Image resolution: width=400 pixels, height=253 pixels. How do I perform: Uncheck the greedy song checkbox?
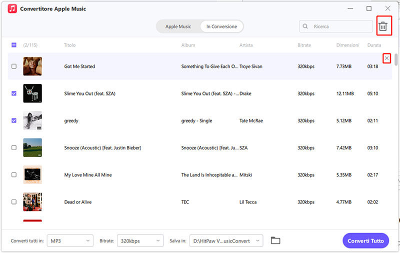tap(14, 120)
